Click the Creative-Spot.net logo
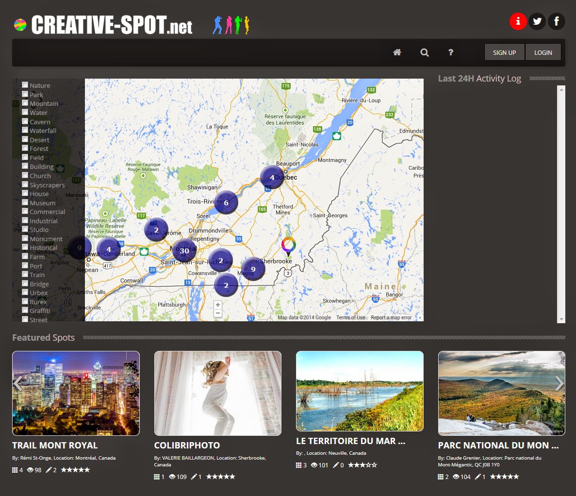 pyautogui.click(x=103, y=25)
